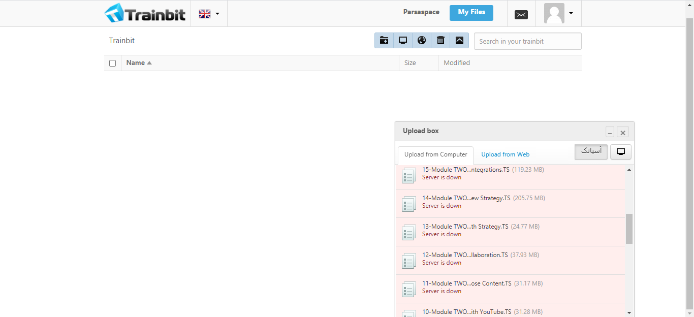Switch to Upload from Web tab
Image resolution: width=694 pixels, height=317 pixels.
505,154
